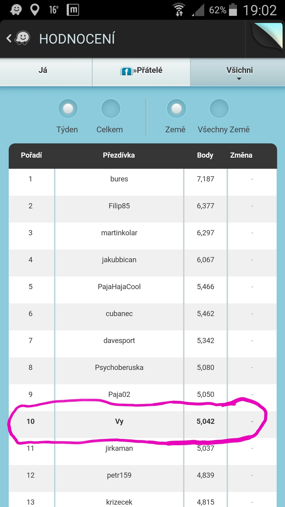Tap the location pin status icon

[x=35, y=10]
